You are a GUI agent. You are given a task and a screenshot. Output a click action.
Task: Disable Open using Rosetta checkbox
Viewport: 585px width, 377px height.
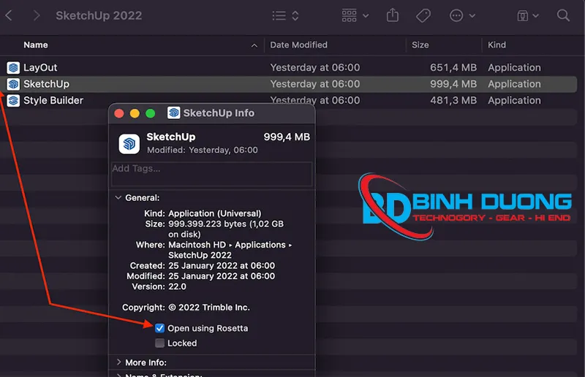coord(159,328)
